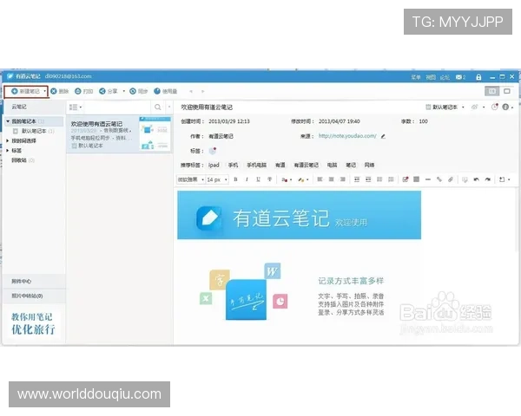Select the 默认笔记本 notebook in sidebar
The height and width of the screenshot is (416, 521).
coord(34,131)
